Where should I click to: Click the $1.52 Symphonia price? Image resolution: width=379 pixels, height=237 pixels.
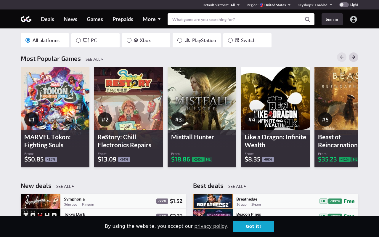176,201
